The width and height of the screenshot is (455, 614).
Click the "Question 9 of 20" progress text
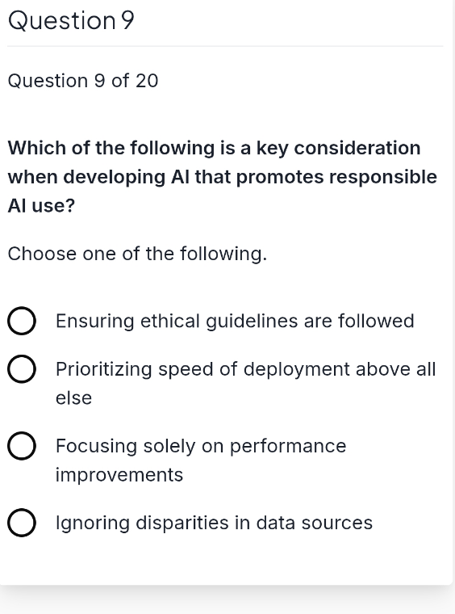click(x=83, y=81)
